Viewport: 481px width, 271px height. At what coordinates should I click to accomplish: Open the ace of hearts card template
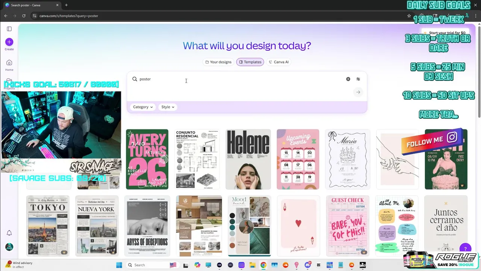(x=298, y=226)
